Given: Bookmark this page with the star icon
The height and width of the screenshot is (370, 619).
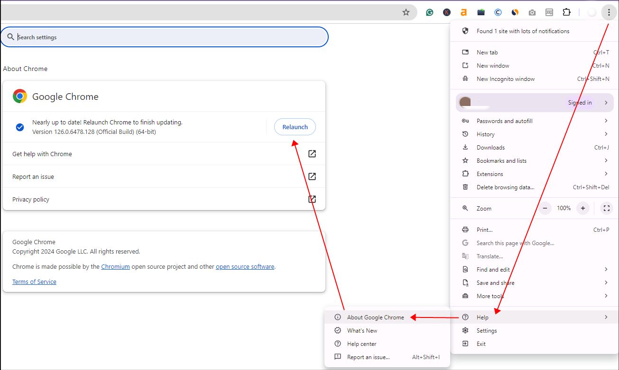Looking at the screenshot, I should 406,13.
